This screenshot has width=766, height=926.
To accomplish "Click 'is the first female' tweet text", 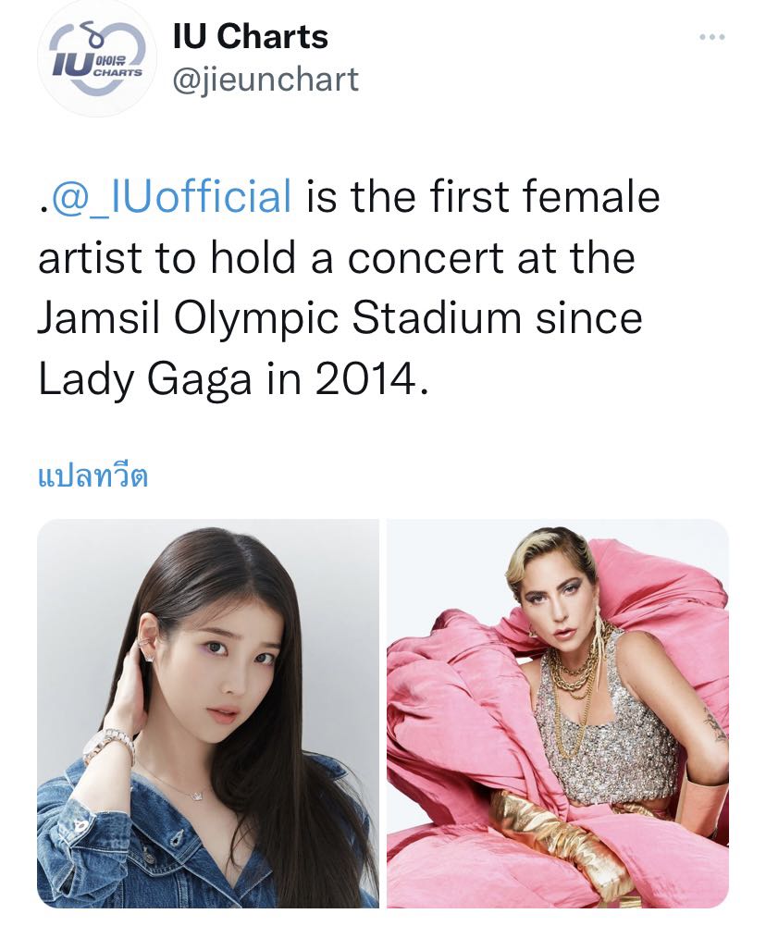I will click(483, 197).
